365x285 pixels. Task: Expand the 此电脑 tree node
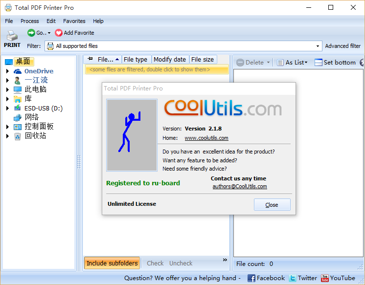click(x=7, y=89)
